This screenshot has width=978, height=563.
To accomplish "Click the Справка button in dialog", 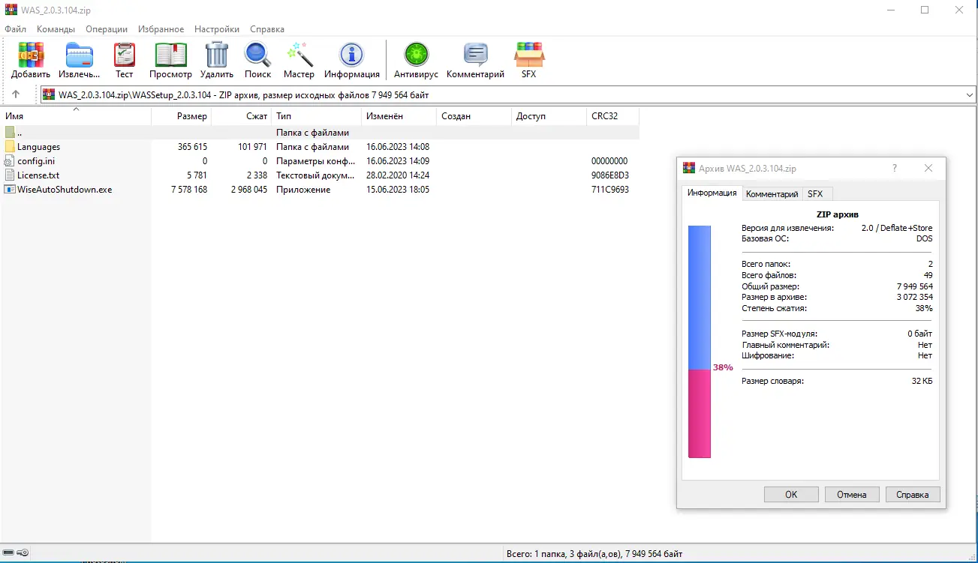I will coord(913,494).
